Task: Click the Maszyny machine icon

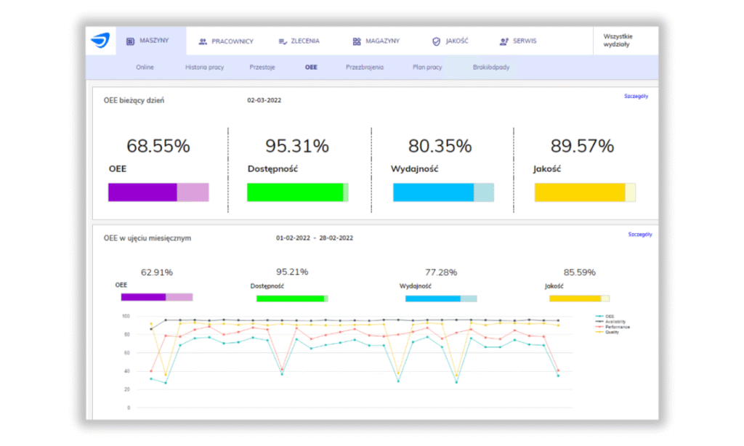Action: pyautogui.click(x=130, y=41)
